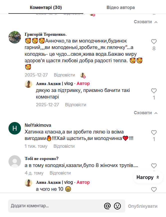Like the 'а в тому колодязі' comment

pos(154,166)
